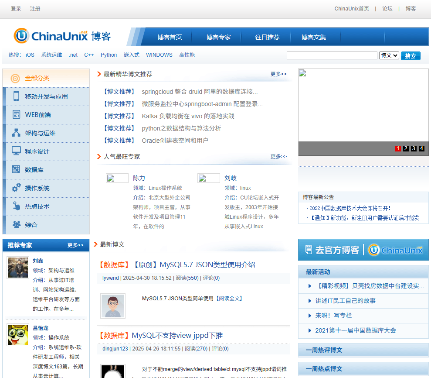The height and width of the screenshot is (378, 431).
Task: Switch to slide 4 in the carousel
Action: tap(421, 148)
